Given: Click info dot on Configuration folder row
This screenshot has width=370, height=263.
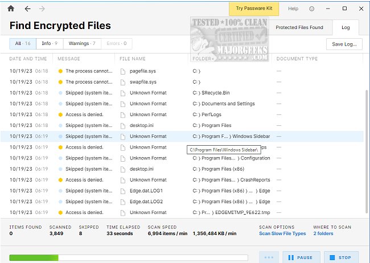Looking at the screenshot, I should point(60,158).
